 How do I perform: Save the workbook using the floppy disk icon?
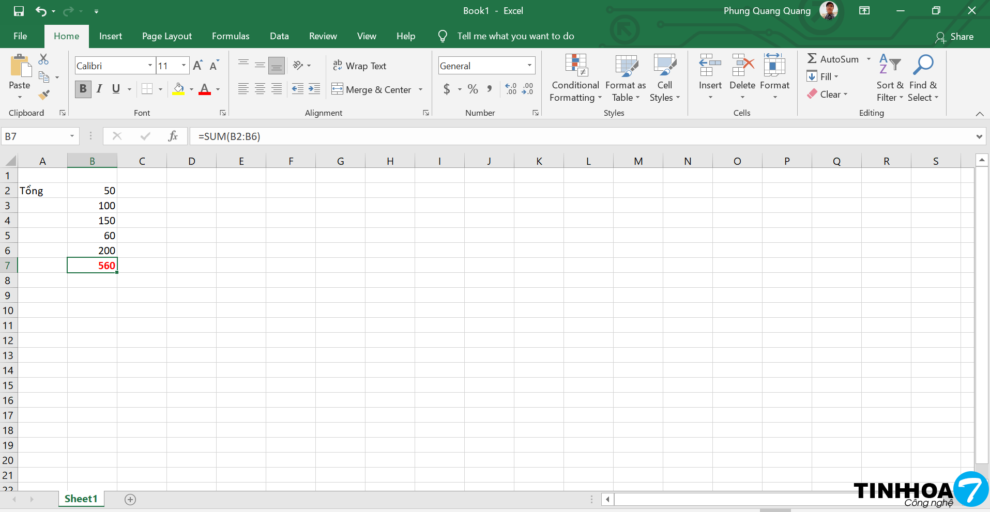point(19,11)
